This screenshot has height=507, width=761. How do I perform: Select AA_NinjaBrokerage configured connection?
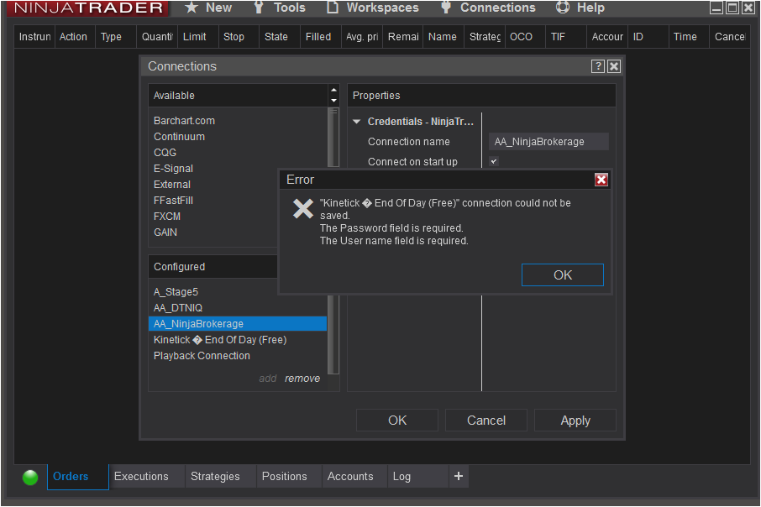238,324
